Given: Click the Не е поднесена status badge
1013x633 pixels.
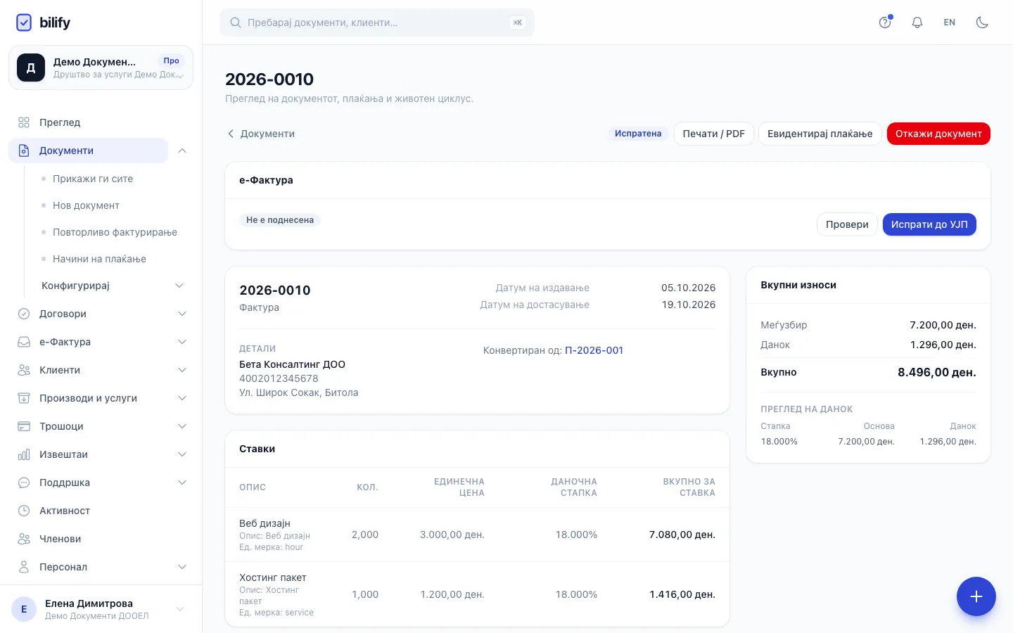Looking at the screenshot, I should coord(280,220).
